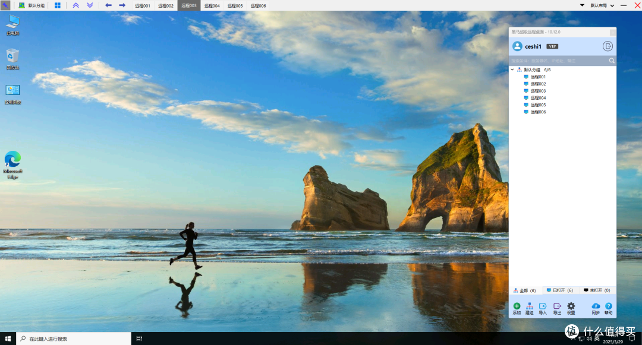Screen dimensions: 642x345
Task: Open the 默认布局 layout dropdown
Action: pyautogui.click(x=602, y=5)
